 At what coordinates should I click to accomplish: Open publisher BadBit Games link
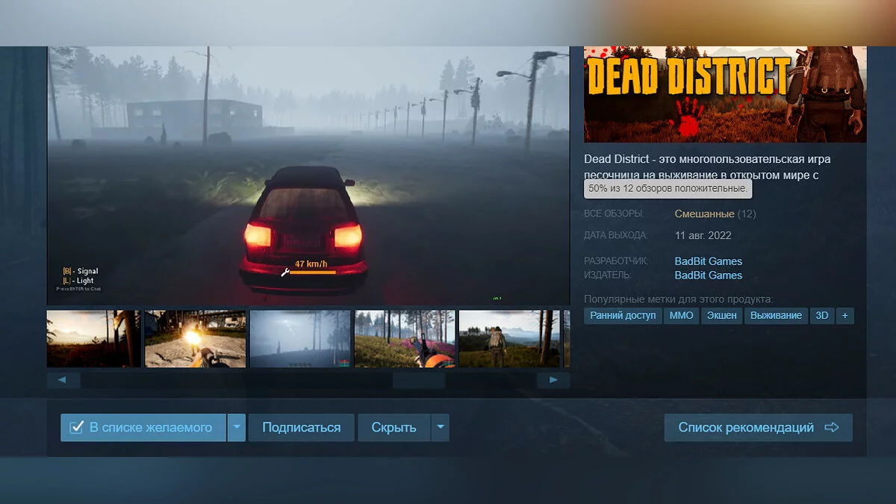[x=709, y=276]
